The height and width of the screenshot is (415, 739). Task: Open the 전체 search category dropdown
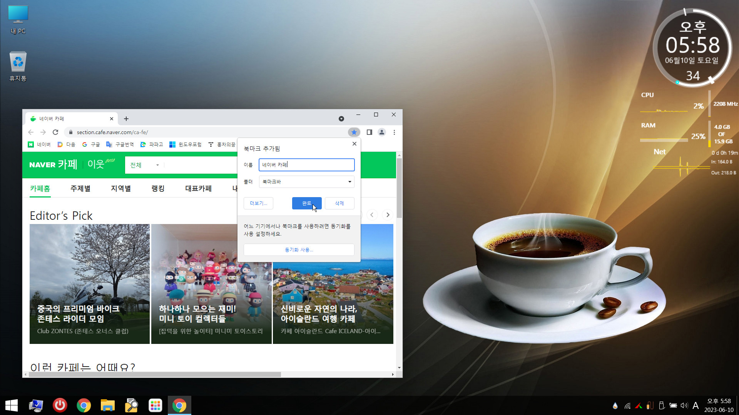coord(144,165)
